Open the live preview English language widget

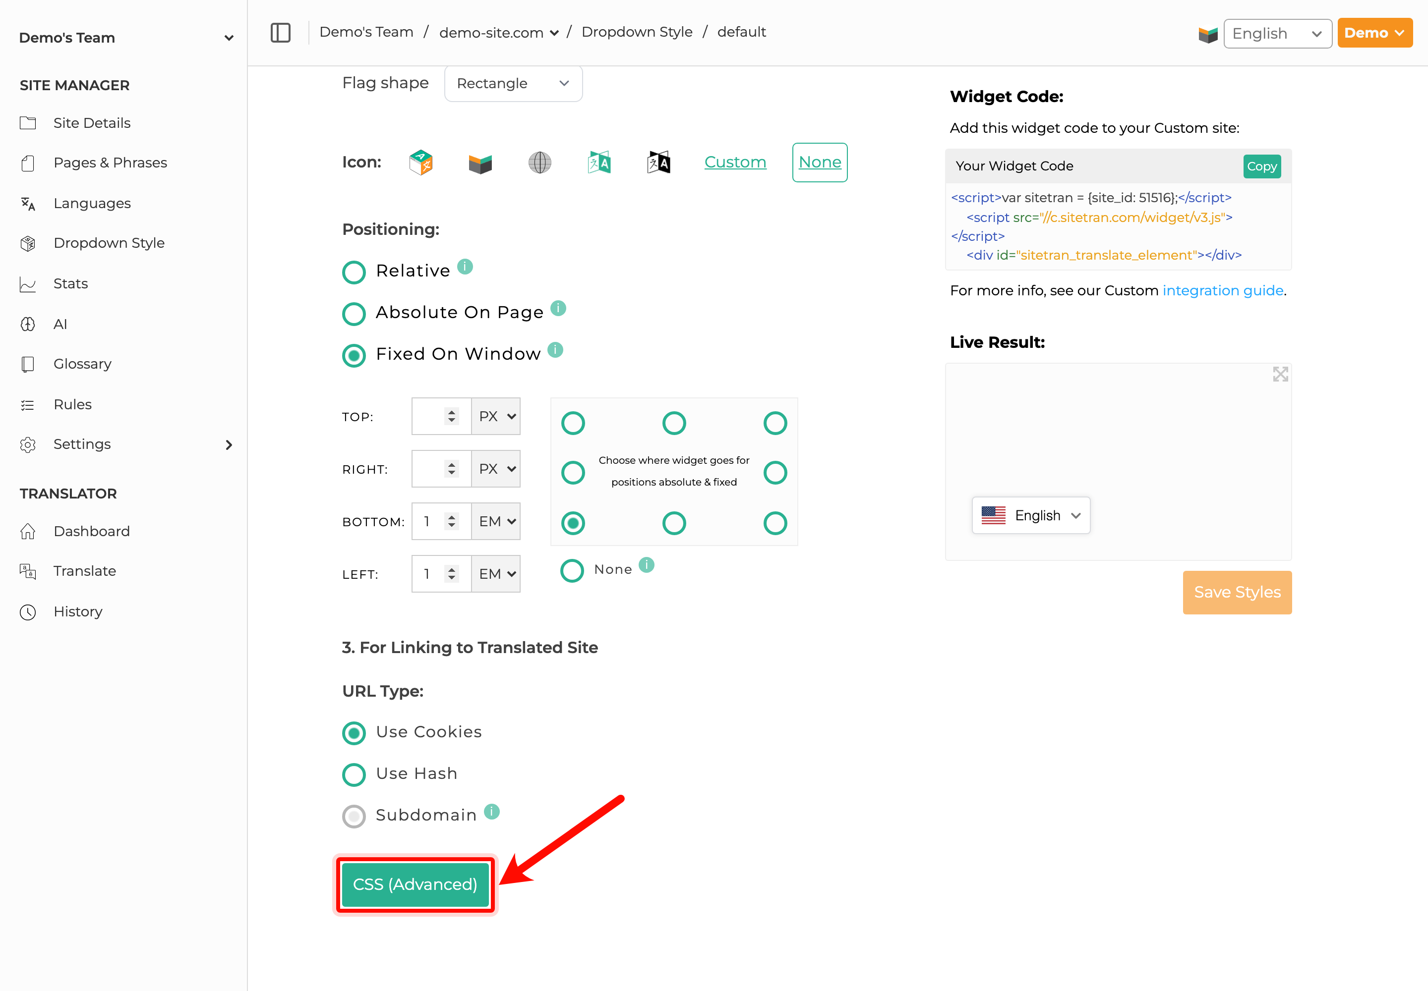[1030, 515]
